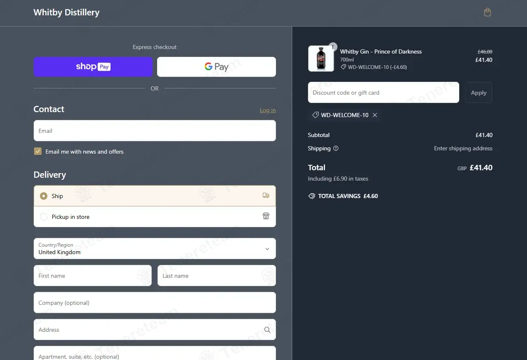Click the Log in link

268,110
